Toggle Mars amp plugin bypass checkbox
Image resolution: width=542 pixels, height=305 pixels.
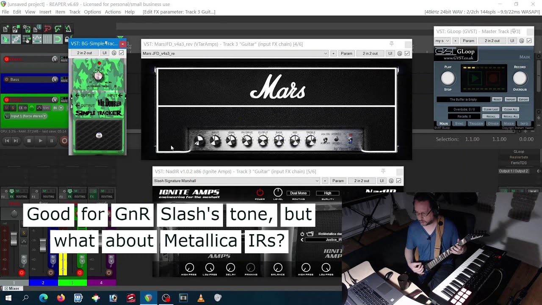tap(407, 53)
